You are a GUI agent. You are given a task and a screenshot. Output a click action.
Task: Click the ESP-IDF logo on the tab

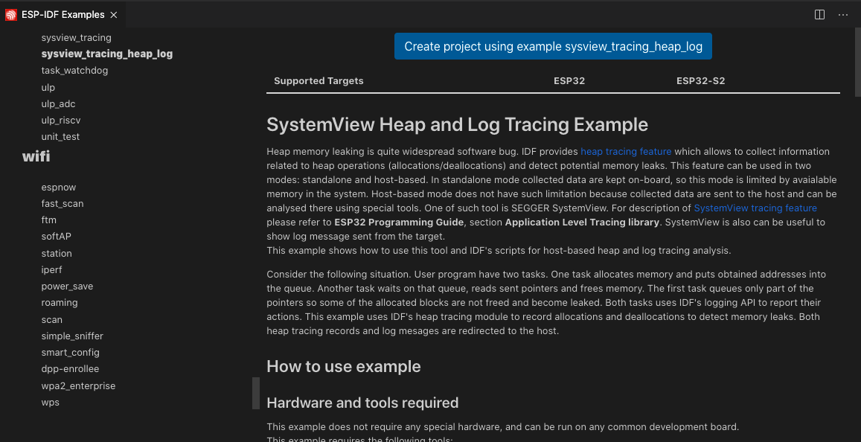[x=10, y=14]
